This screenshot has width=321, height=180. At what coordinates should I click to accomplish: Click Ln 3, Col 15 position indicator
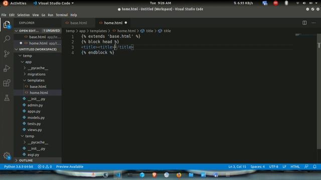pos(237,166)
